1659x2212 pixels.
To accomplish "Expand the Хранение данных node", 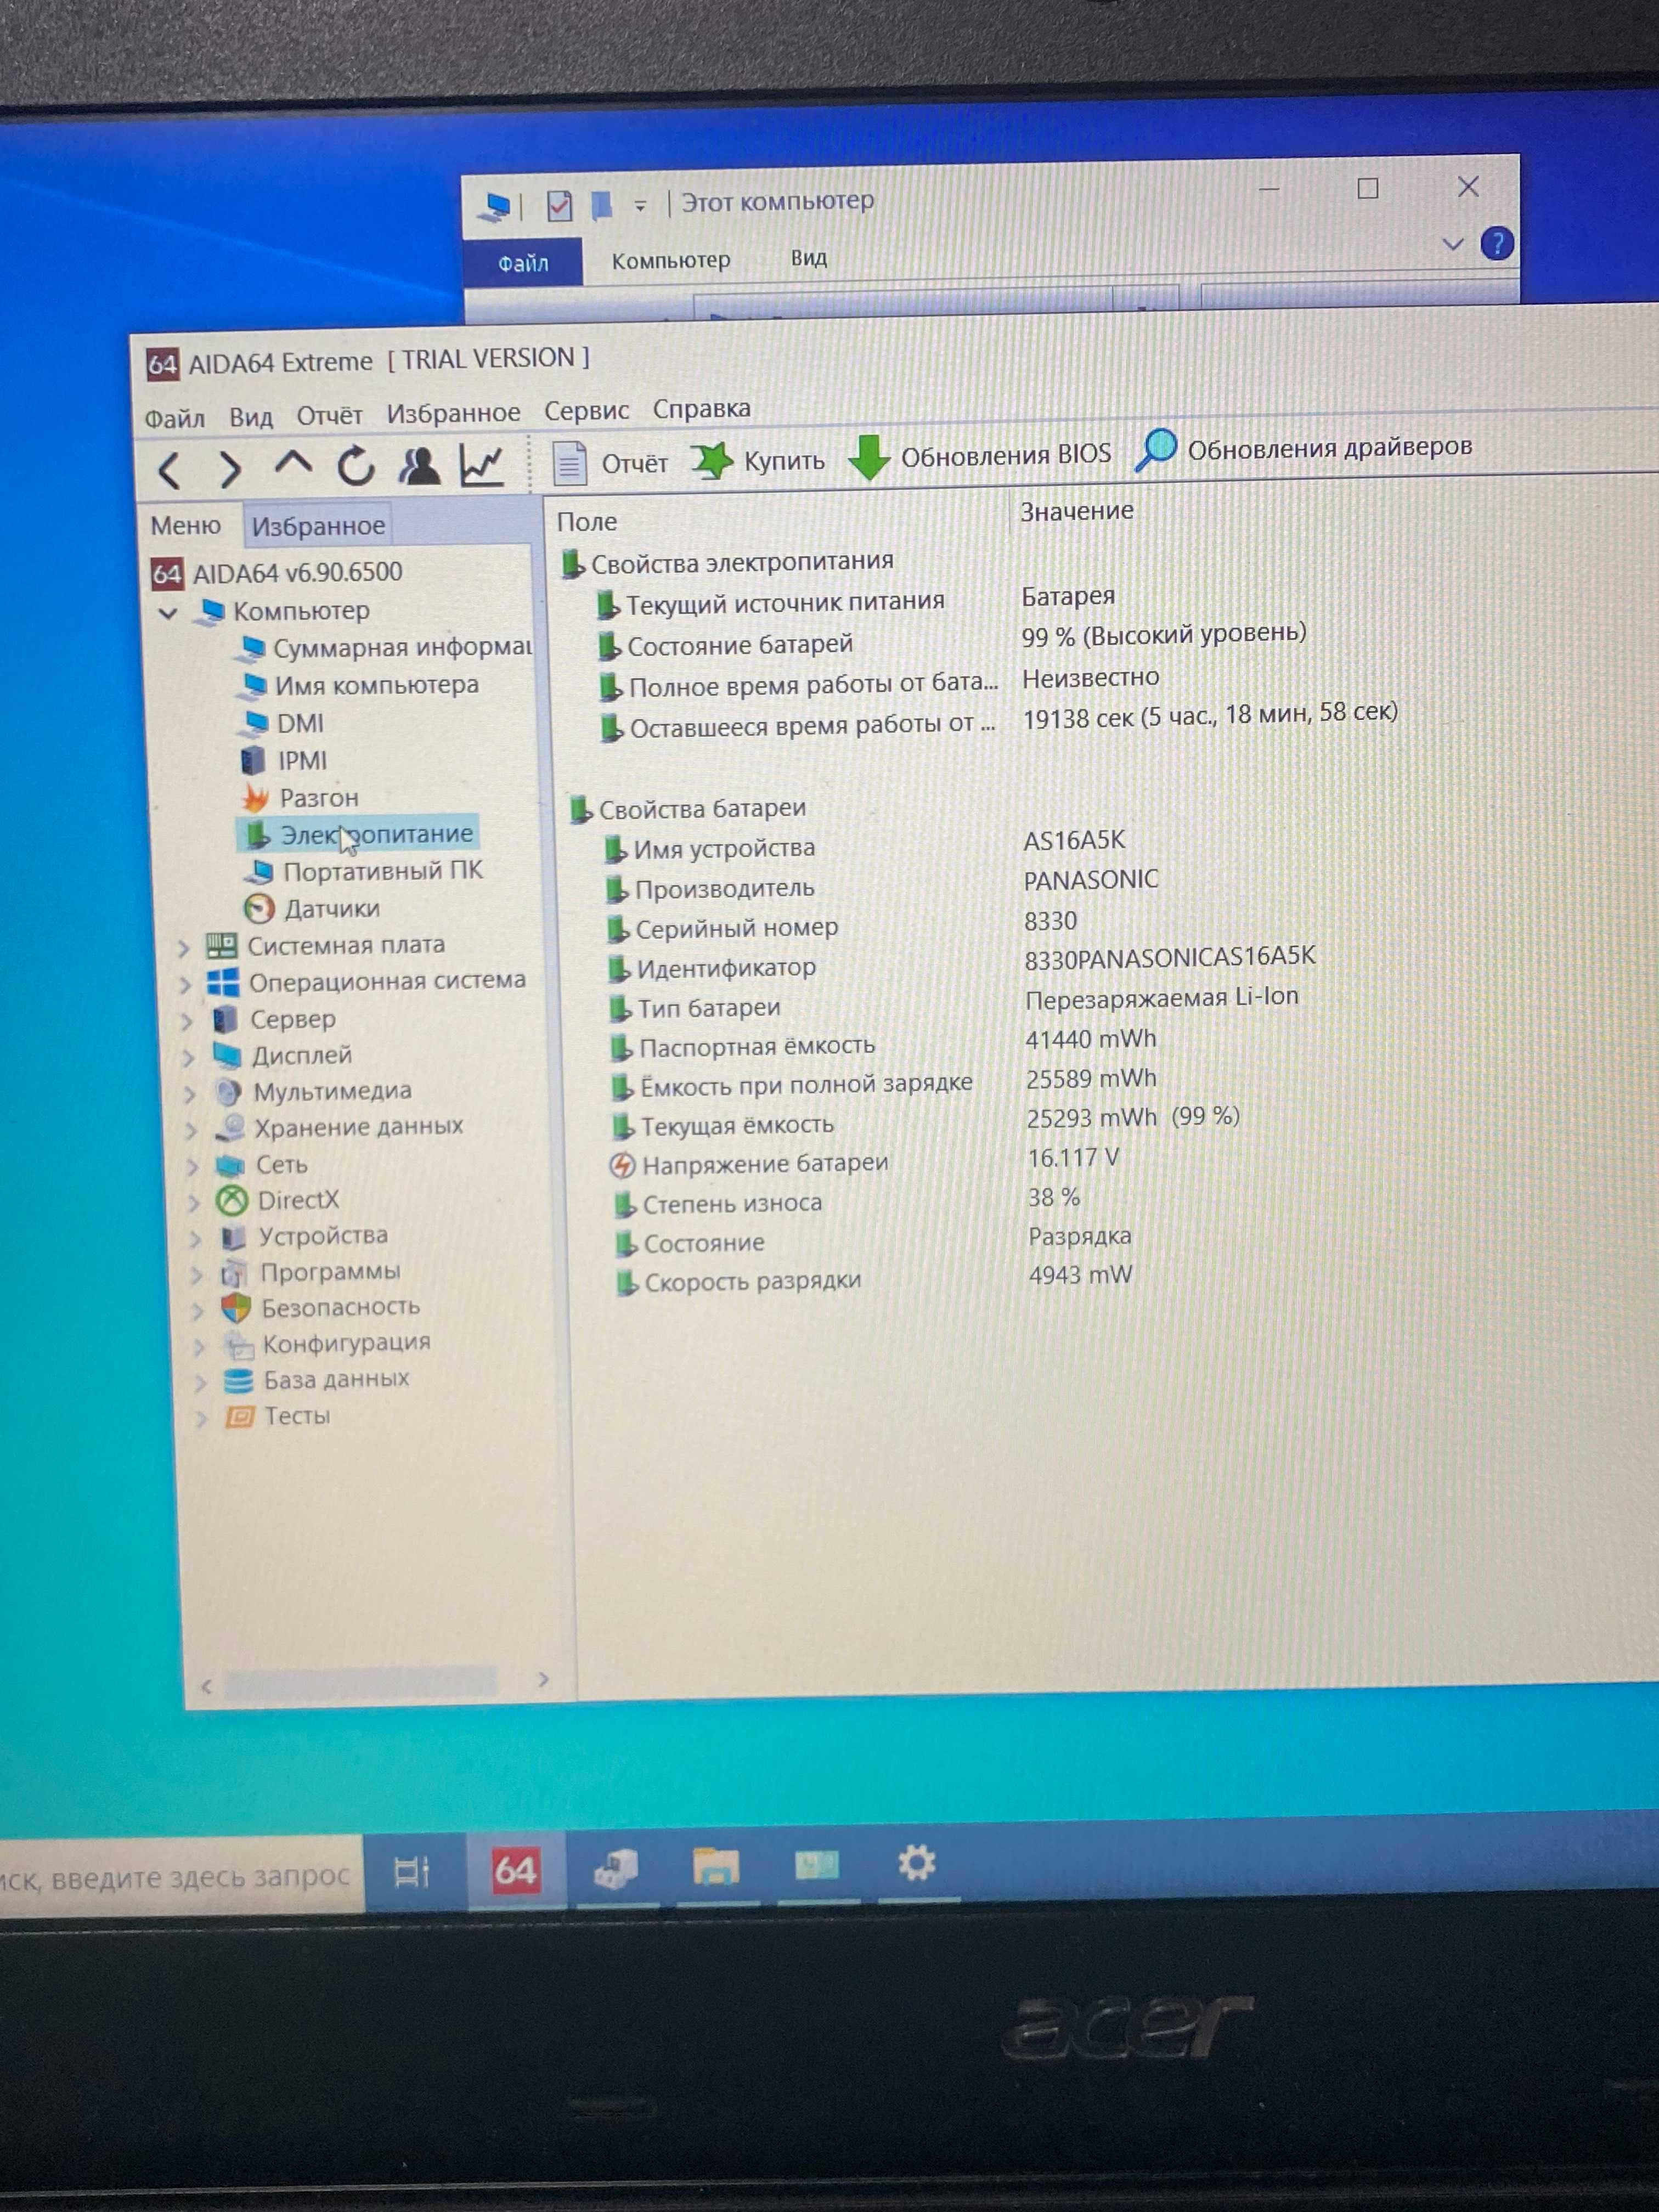I will click(191, 1130).
